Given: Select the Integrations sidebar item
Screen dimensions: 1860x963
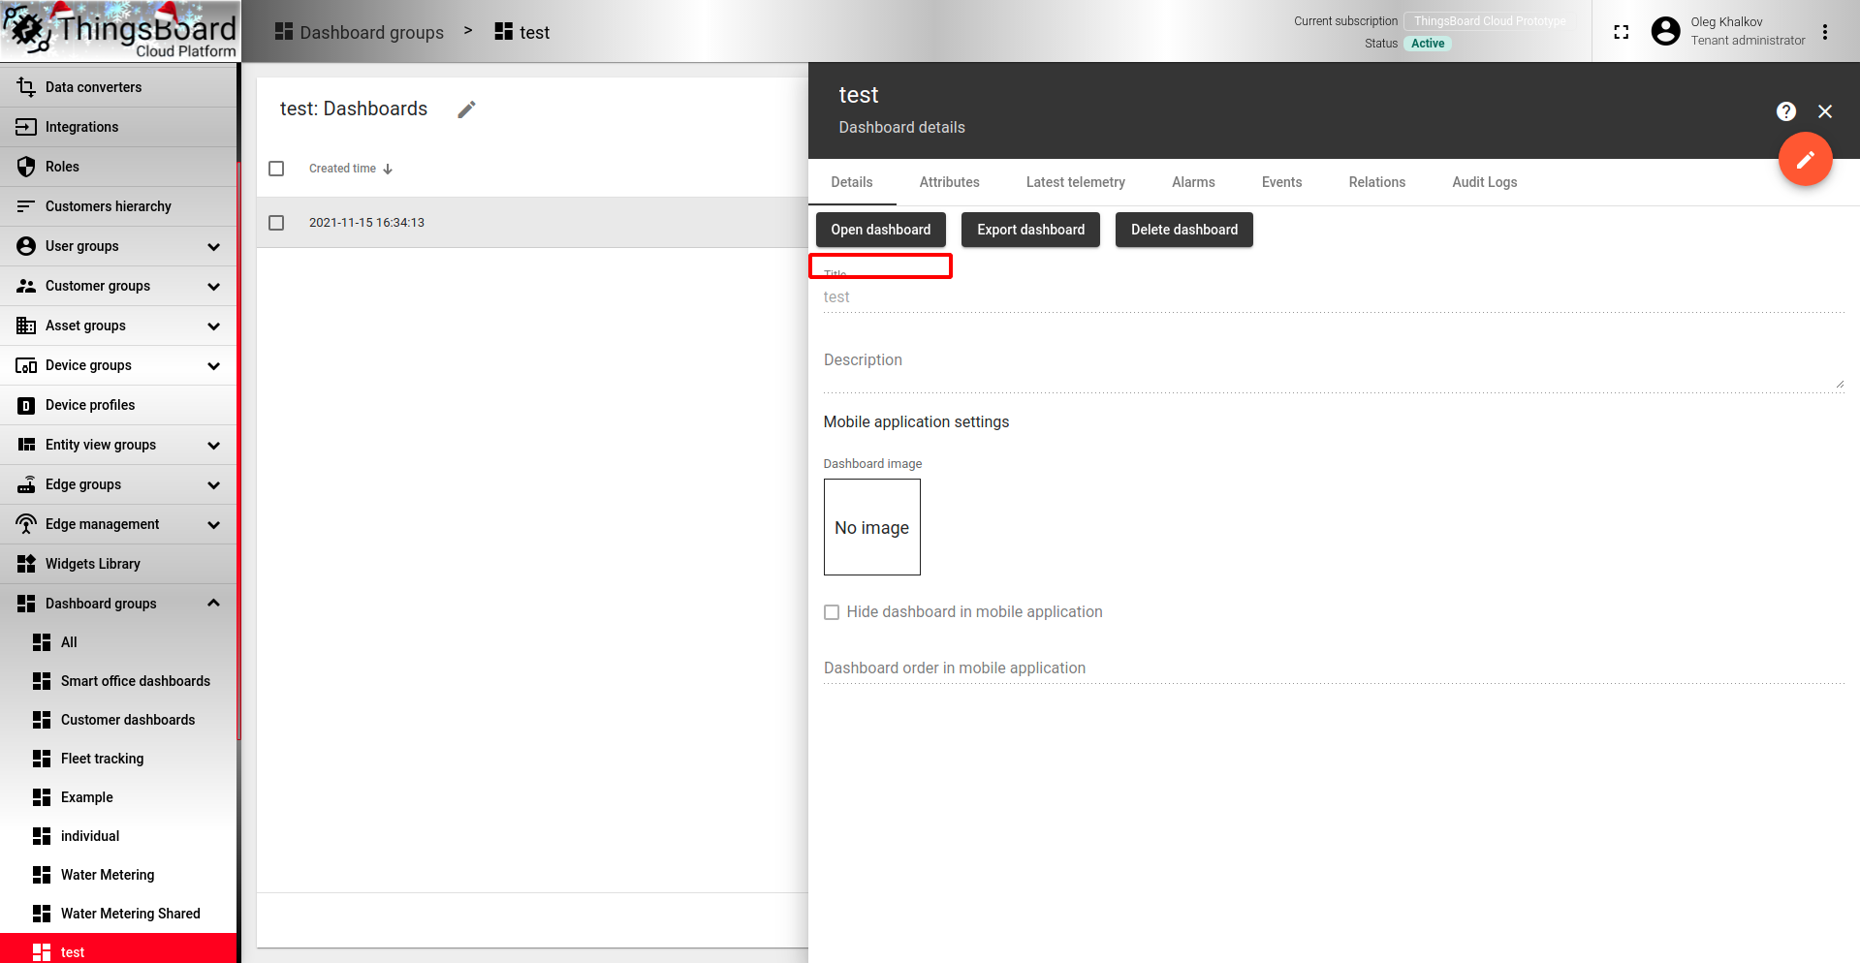Looking at the screenshot, I should coord(81,126).
